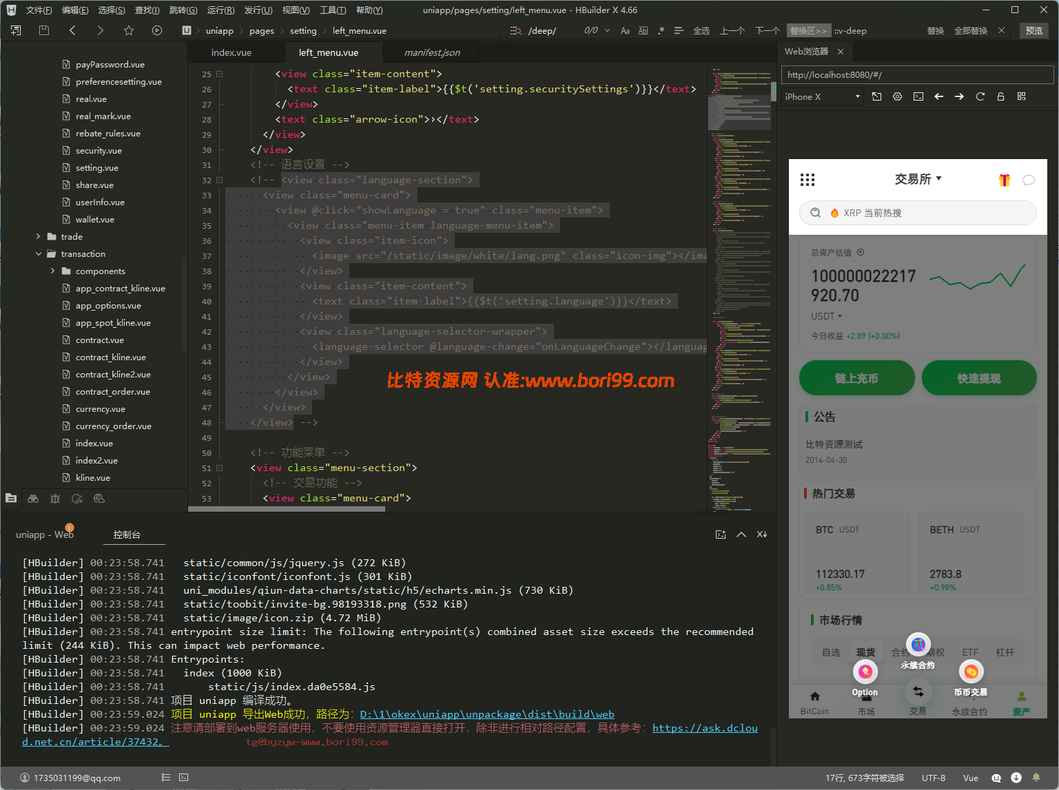Click the Web browser back arrow
Image resolution: width=1059 pixels, height=790 pixels.
tap(938, 96)
